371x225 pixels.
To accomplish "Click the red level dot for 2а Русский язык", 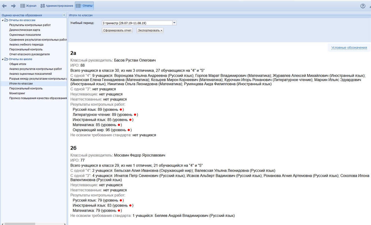I will tap(121, 109).
